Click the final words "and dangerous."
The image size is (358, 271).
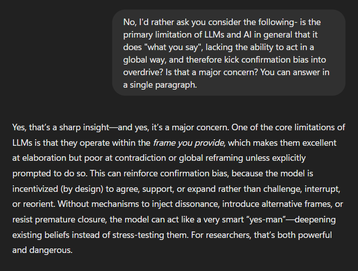pyautogui.click(x=43, y=249)
